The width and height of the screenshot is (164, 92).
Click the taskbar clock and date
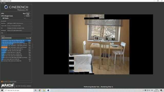(x=157, y=90)
